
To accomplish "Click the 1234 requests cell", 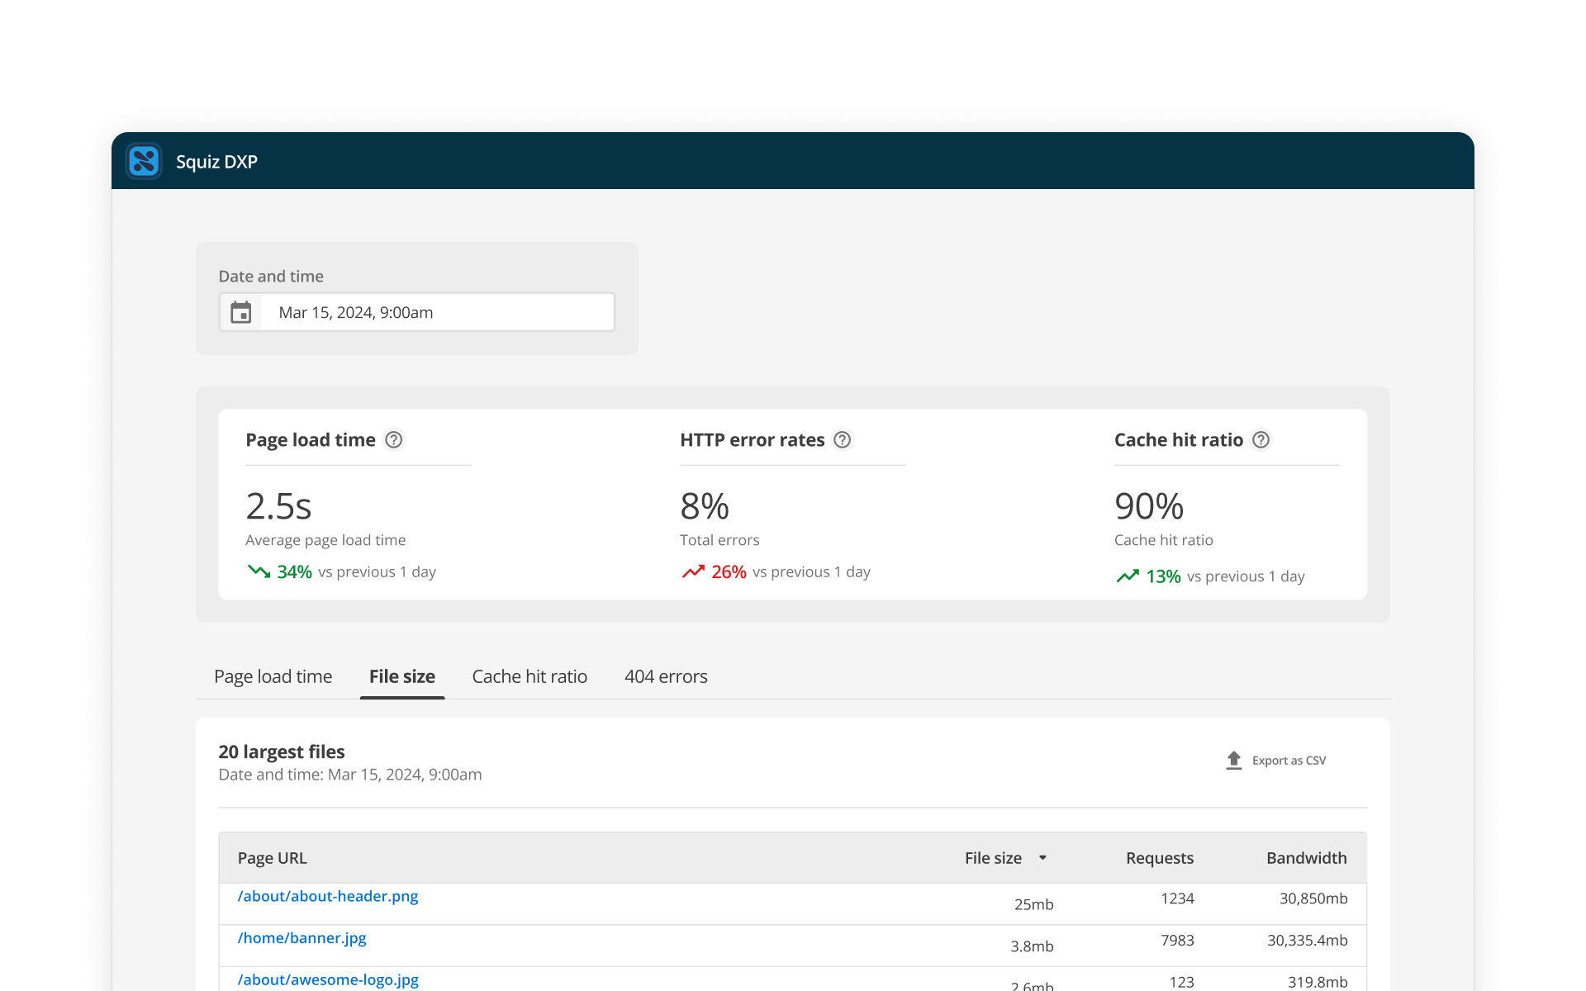I will coord(1177,899).
